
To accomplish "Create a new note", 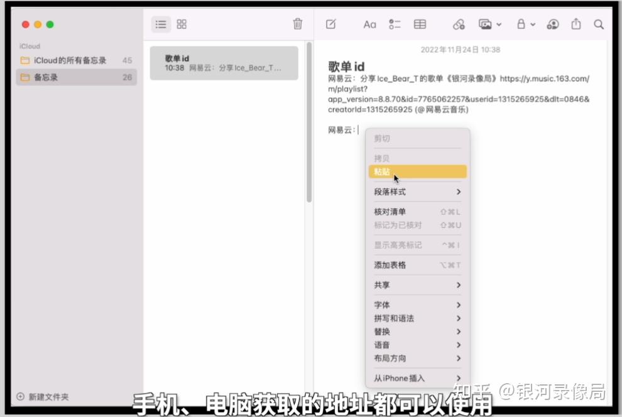I will (331, 24).
